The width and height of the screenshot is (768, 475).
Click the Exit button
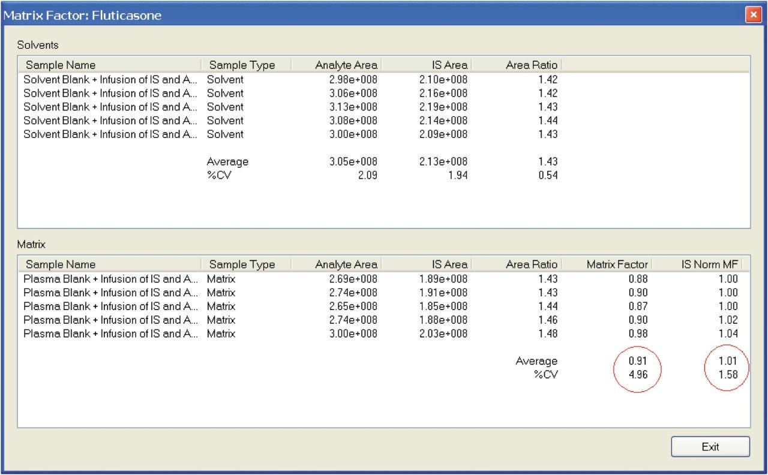coord(710,446)
